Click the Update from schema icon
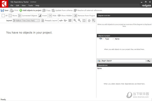 point(53,10)
